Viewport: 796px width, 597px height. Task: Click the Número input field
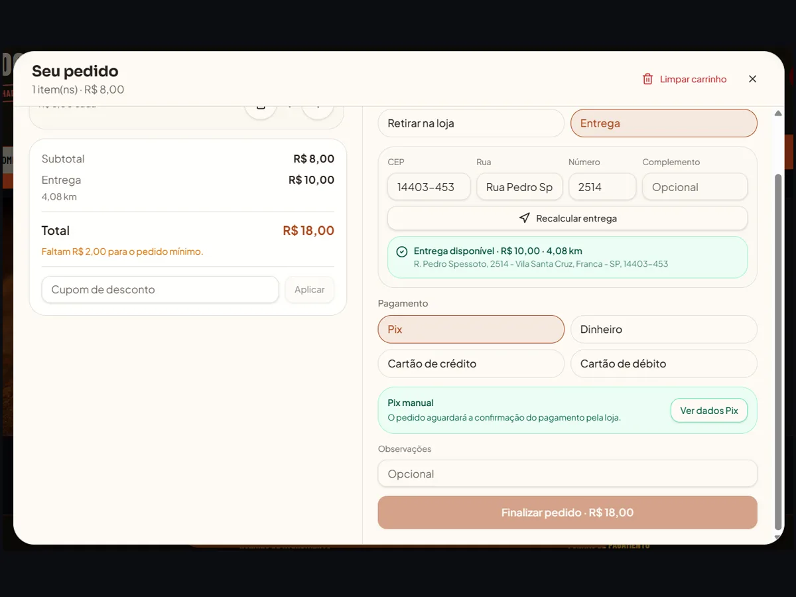coord(602,187)
